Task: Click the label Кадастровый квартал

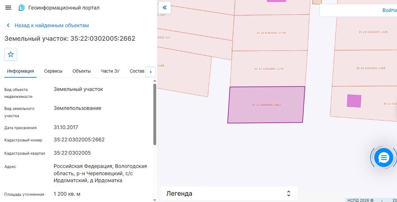Action: (x=25, y=153)
